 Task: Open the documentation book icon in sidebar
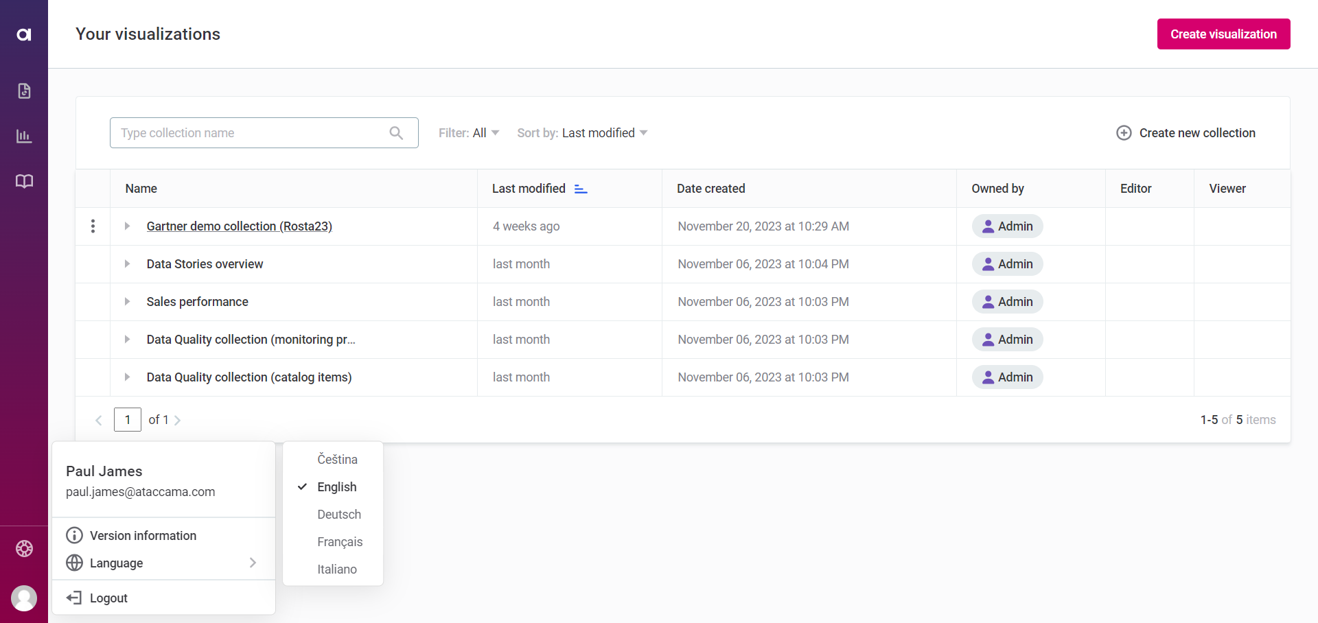pos(24,181)
